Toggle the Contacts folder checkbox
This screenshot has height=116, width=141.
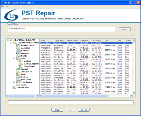(x=17, y=53)
